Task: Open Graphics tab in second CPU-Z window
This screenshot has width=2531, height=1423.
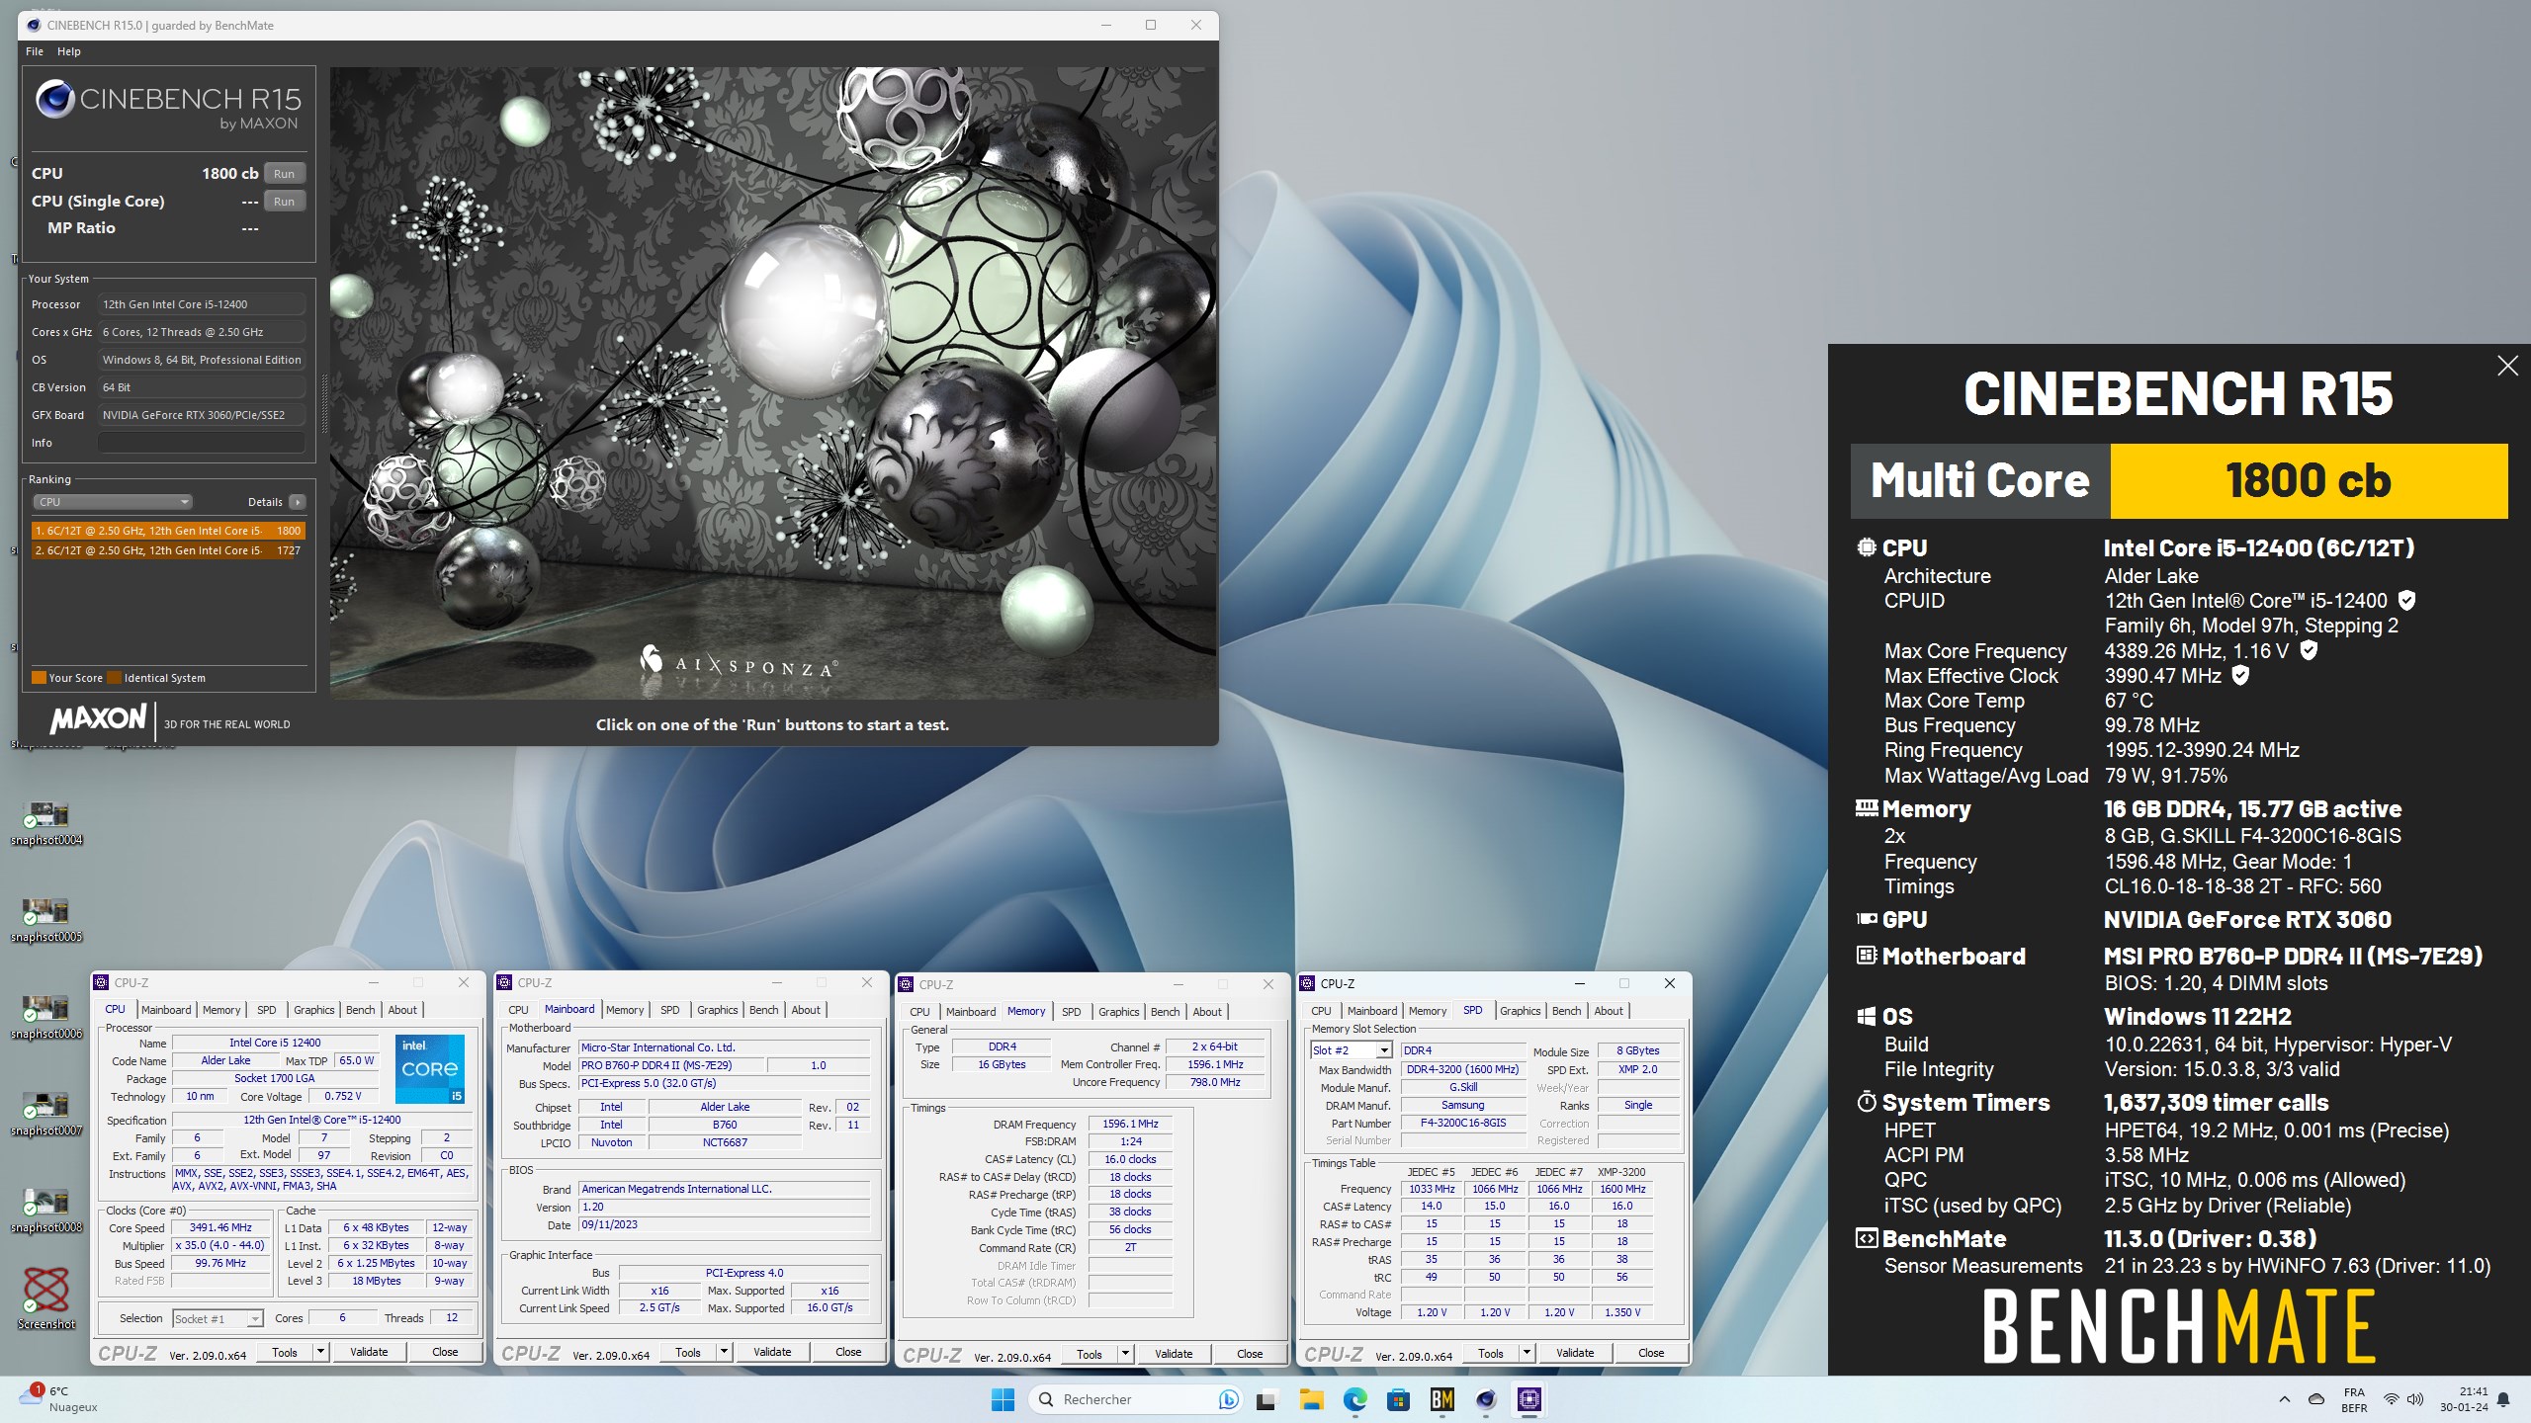Action: pyautogui.click(x=718, y=1010)
